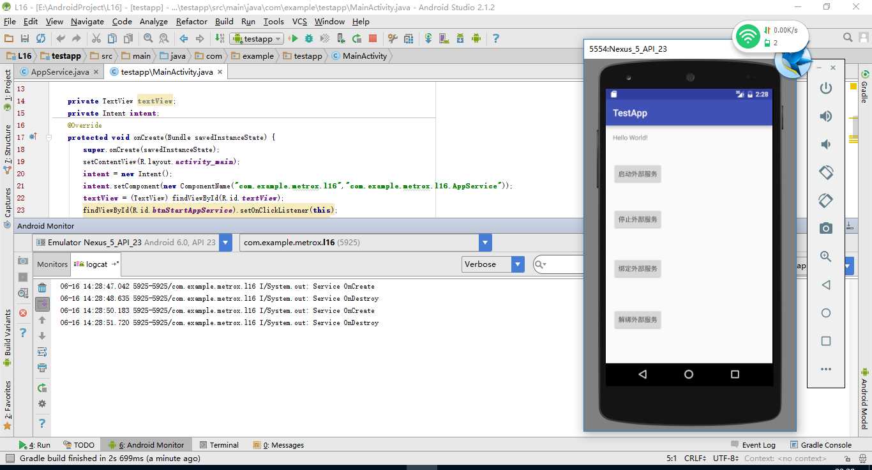The image size is (872, 470).
Task: Open the SDK Manager icon
Action: click(x=460, y=38)
